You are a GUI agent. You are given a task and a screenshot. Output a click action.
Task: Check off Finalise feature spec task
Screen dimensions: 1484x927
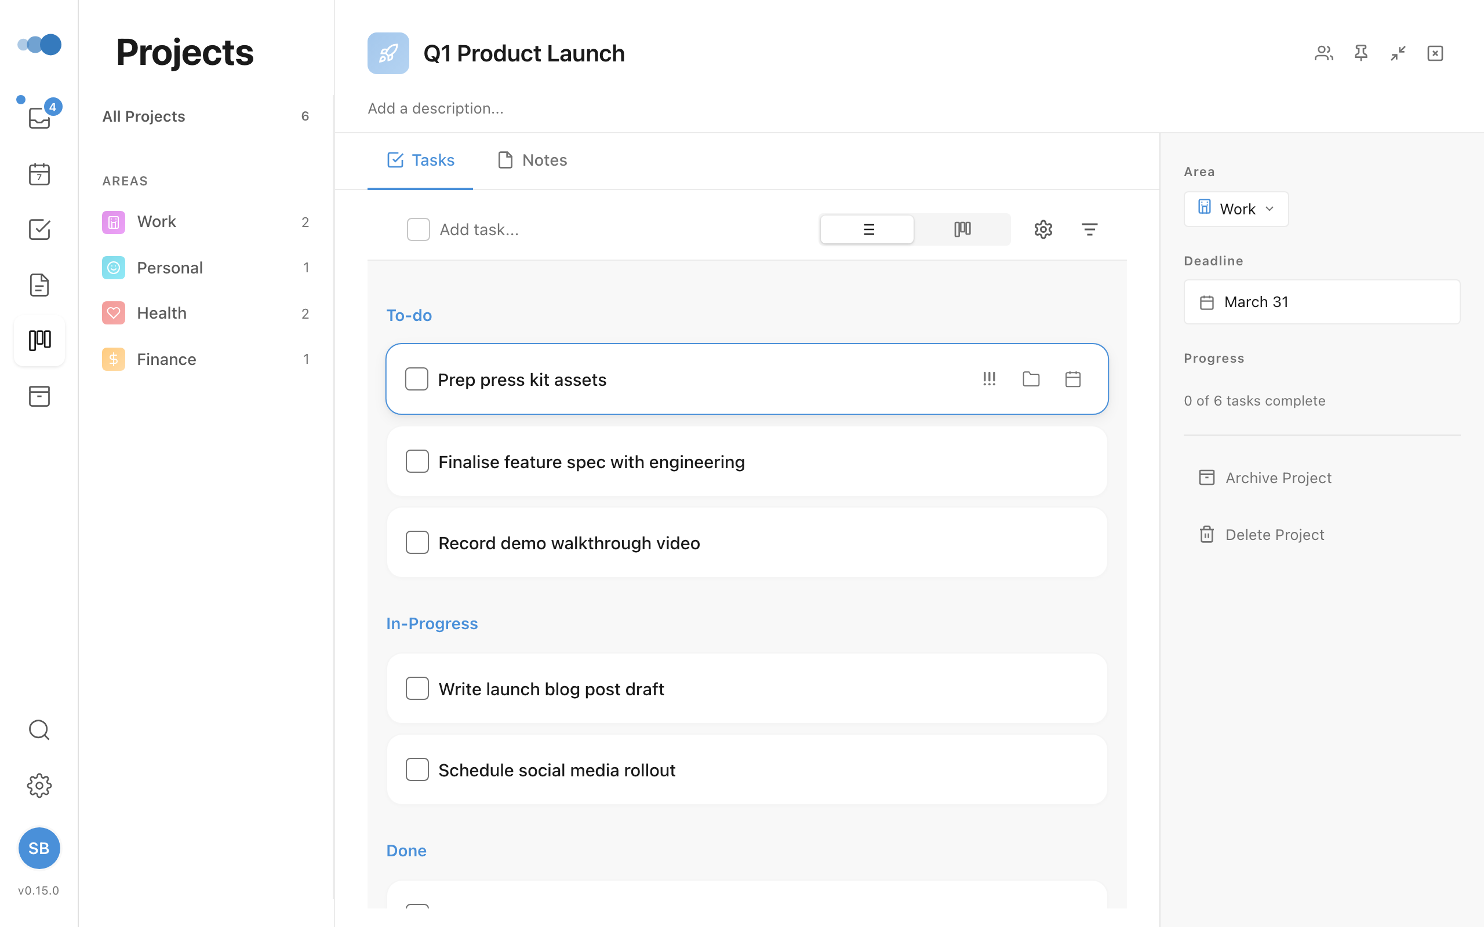(417, 461)
